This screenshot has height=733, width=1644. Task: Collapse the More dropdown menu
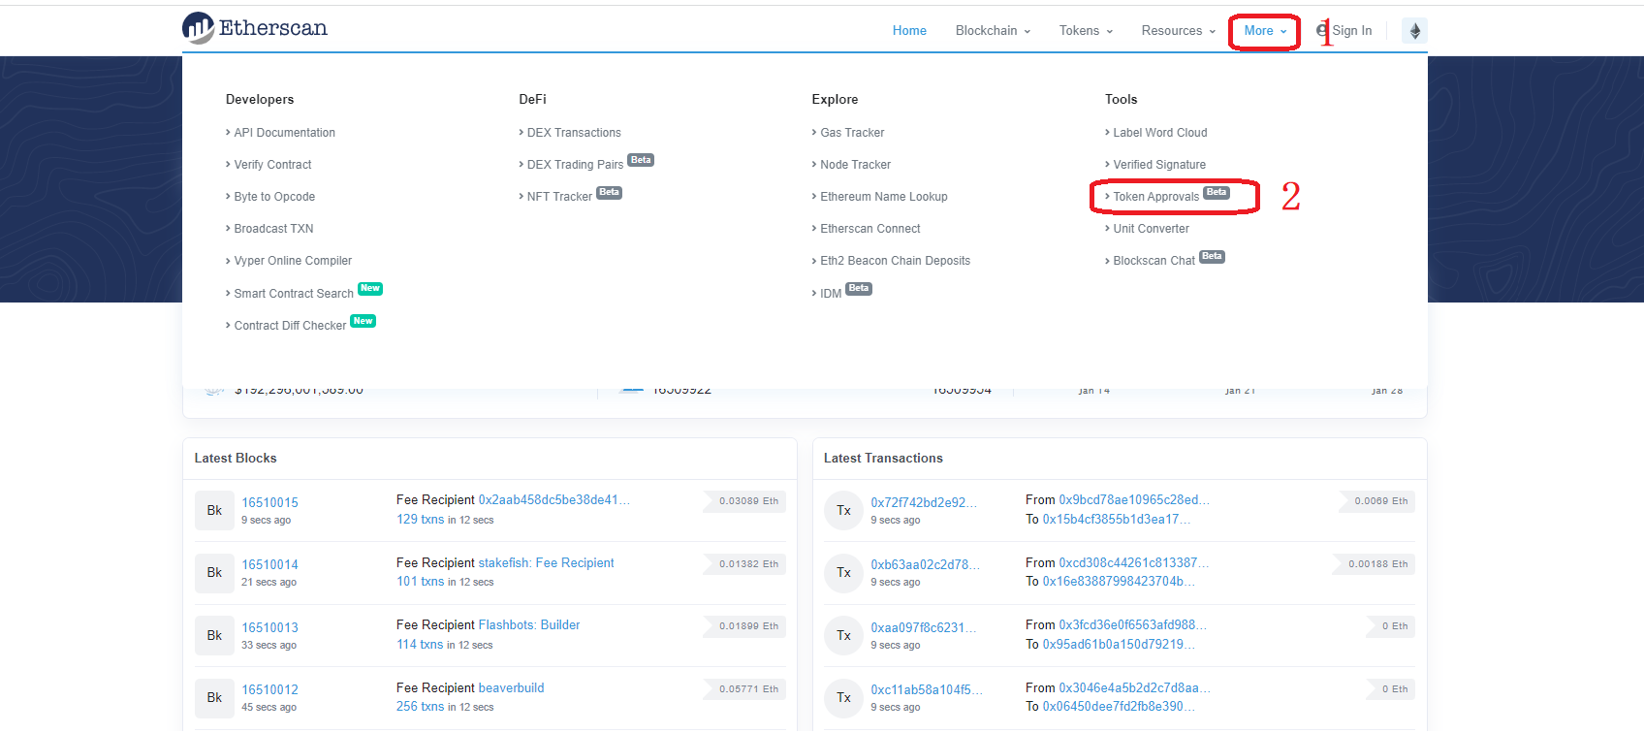click(x=1265, y=31)
